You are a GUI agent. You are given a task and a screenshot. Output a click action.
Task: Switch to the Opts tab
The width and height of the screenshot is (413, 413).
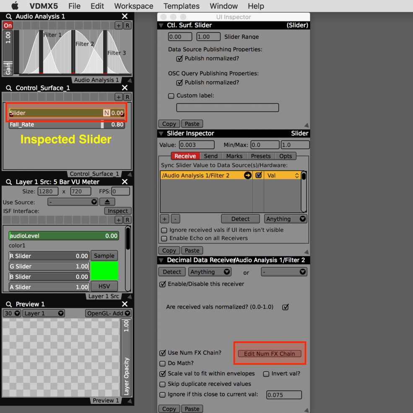click(286, 156)
